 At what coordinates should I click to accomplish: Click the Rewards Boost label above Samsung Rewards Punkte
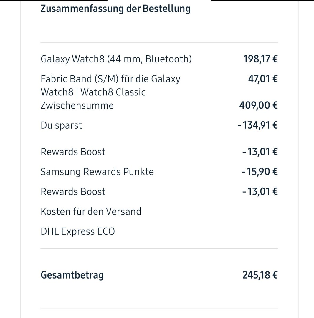(x=73, y=152)
